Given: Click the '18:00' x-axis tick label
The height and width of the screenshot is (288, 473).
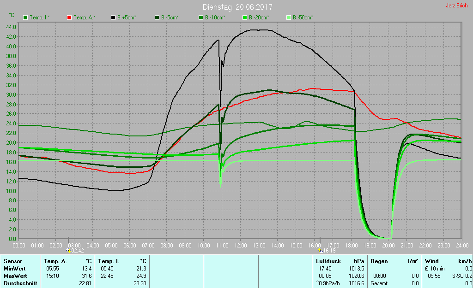Looking at the screenshot, I should click(352, 246).
